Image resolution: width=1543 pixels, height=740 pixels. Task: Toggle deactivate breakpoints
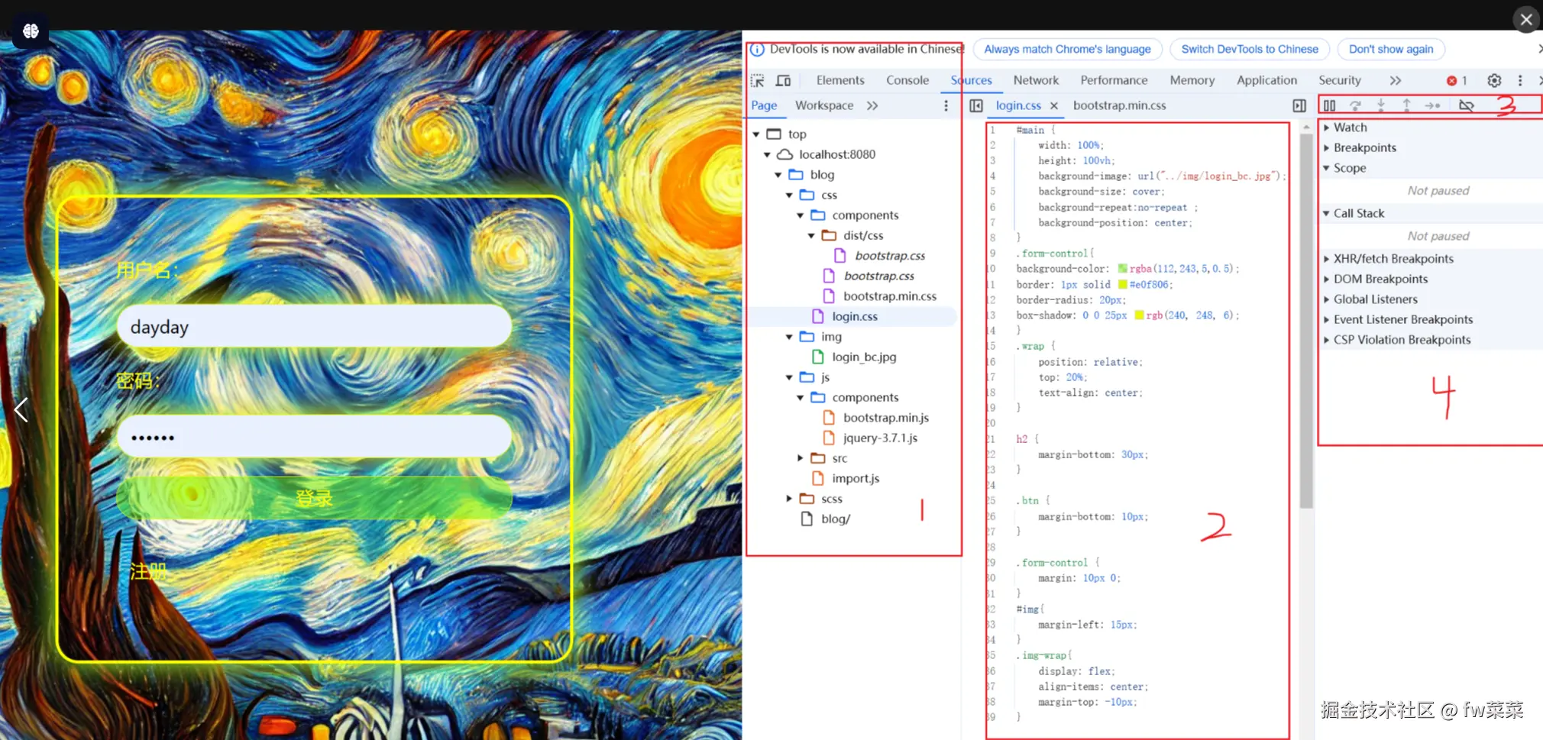pos(1467,105)
